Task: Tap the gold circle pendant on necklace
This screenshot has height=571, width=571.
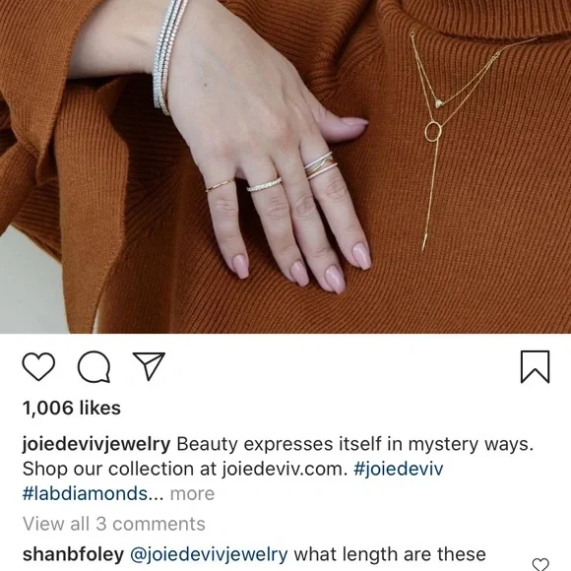Action: (433, 132)
